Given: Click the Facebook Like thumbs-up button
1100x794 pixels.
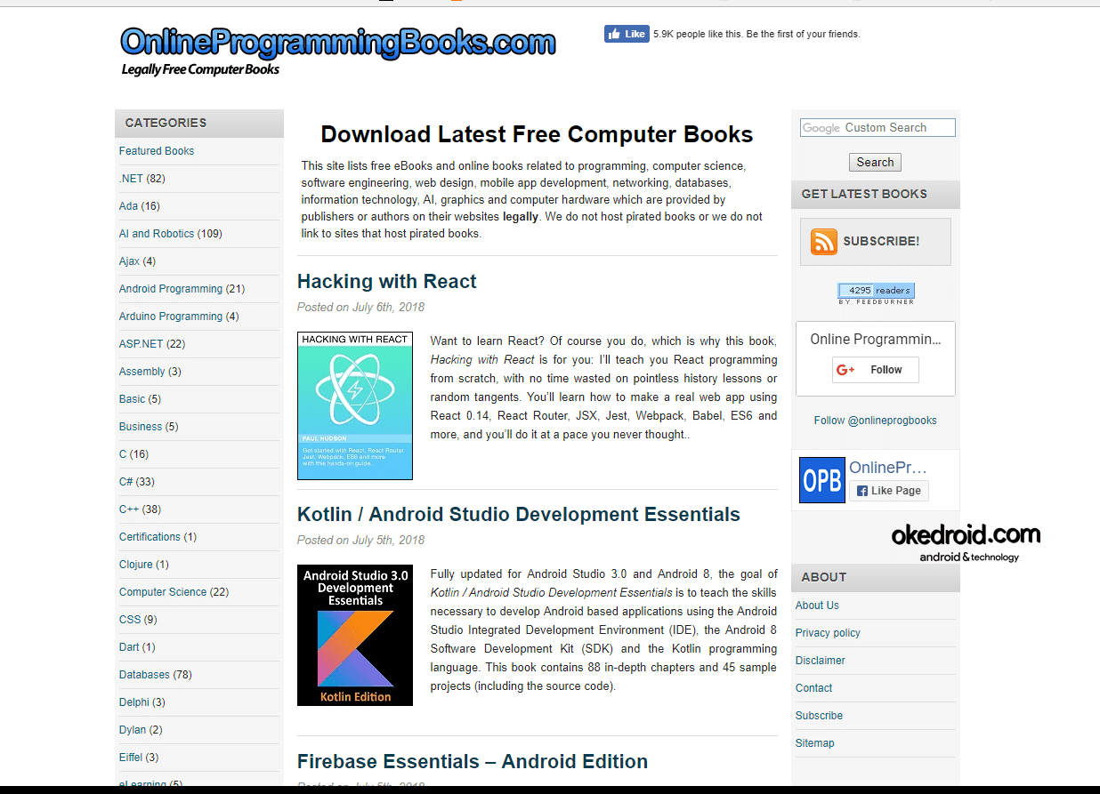Looking at the screenshot, I should (627, 34).
